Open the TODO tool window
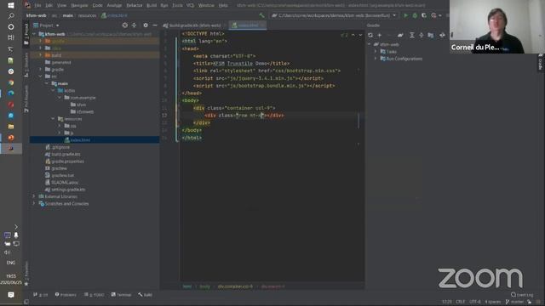This screenshot has width=545, height=306. [95, 295]
